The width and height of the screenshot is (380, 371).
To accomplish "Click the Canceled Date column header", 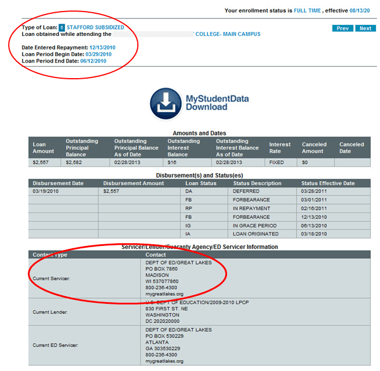I will click(352, 148).
